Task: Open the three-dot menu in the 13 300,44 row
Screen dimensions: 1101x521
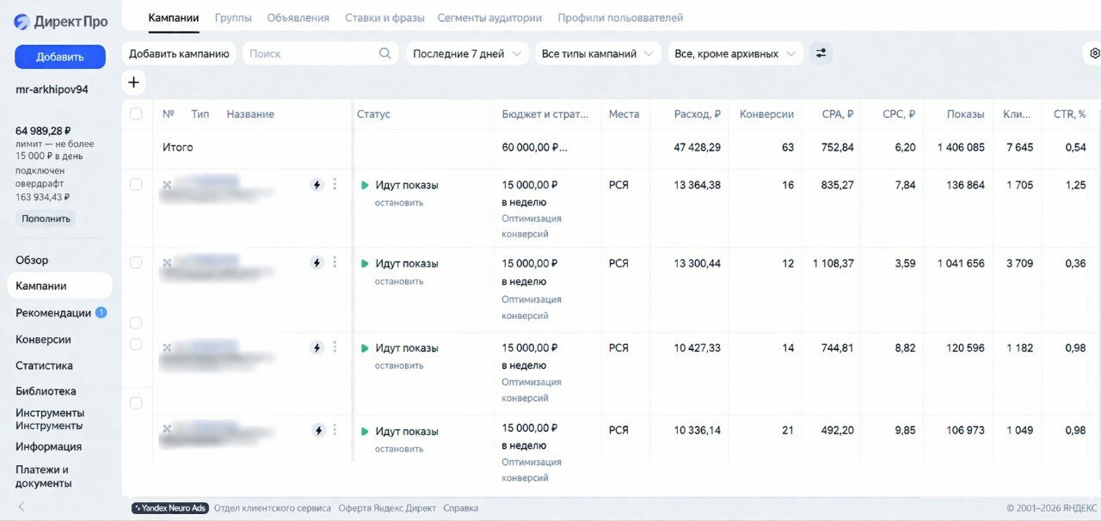Action: click(335, 262)
